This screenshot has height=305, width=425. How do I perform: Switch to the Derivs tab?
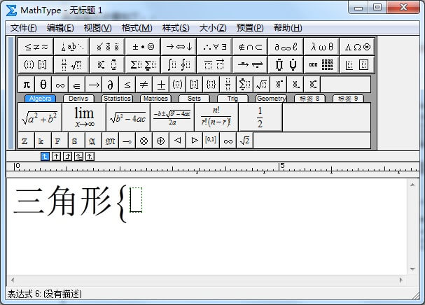coord(78,99)
